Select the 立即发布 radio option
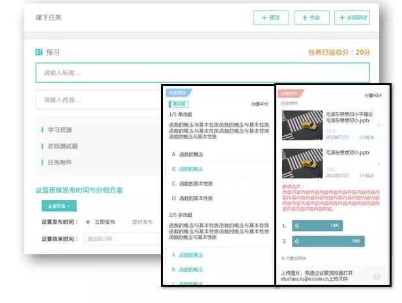 pyautogui.click(x=87, y=222)
